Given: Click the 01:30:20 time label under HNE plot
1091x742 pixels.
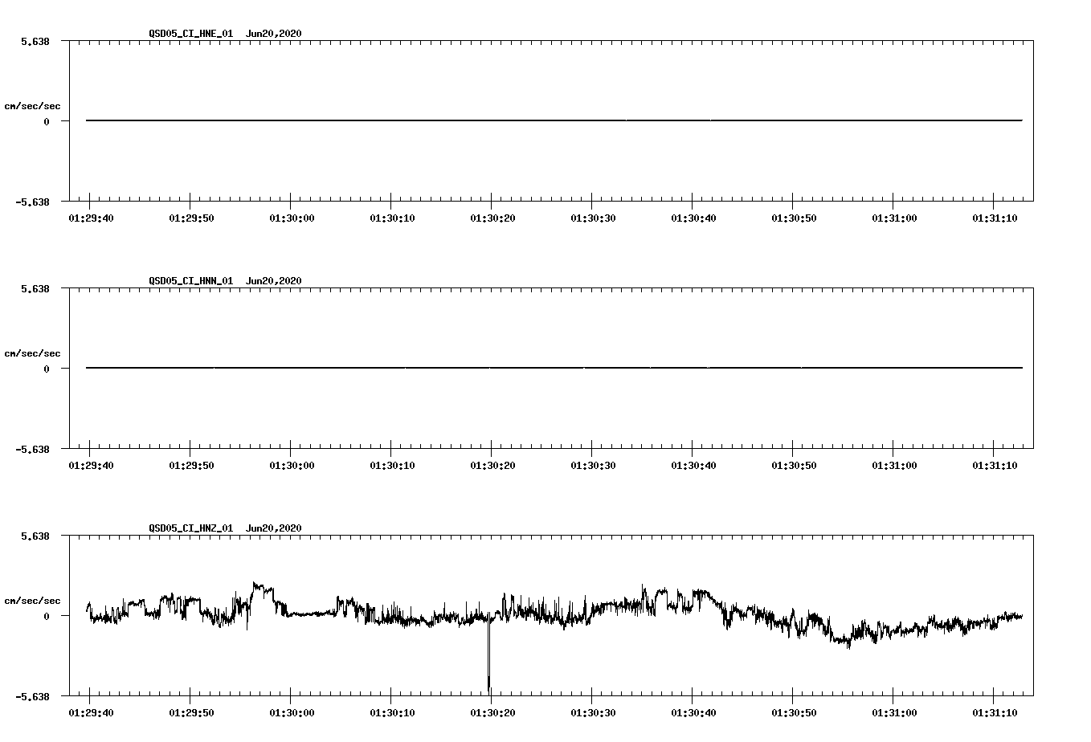Looking at the screenshot, I should 492,218.
